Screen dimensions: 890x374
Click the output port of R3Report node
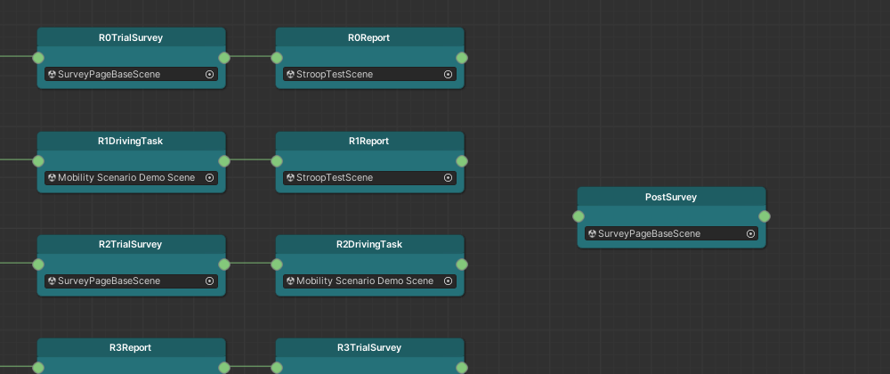[224, 368]
